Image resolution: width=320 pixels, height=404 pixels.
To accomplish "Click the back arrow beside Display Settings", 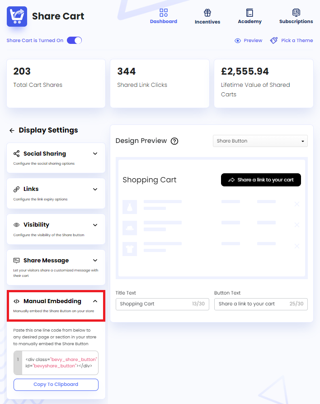I will [12, 130].
